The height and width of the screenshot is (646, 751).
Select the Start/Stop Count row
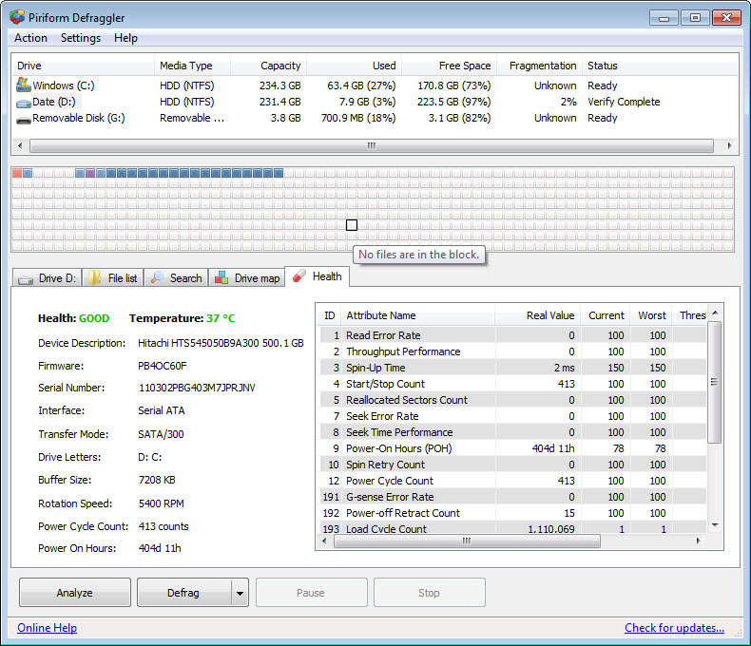pyautogui.click(x=512, y=384)
